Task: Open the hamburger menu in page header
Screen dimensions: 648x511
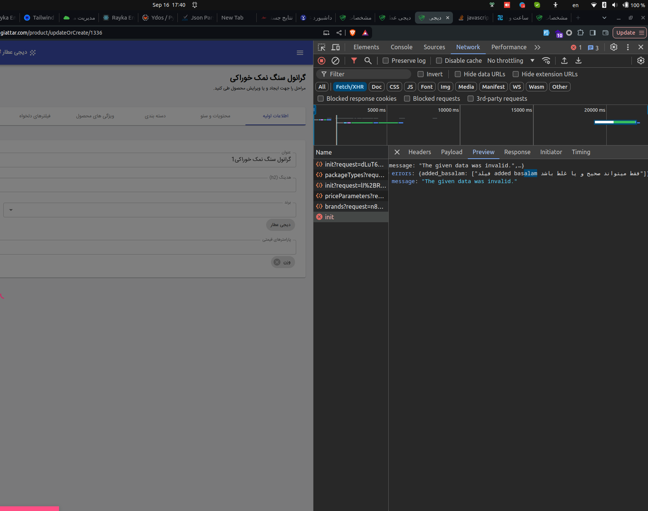Action: click(x=300, y=53)
